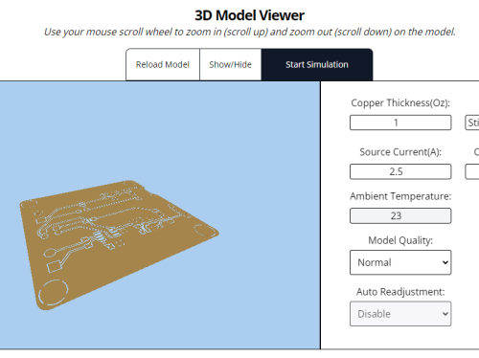Edit the Source Current value 2.5

click(400, 171)
